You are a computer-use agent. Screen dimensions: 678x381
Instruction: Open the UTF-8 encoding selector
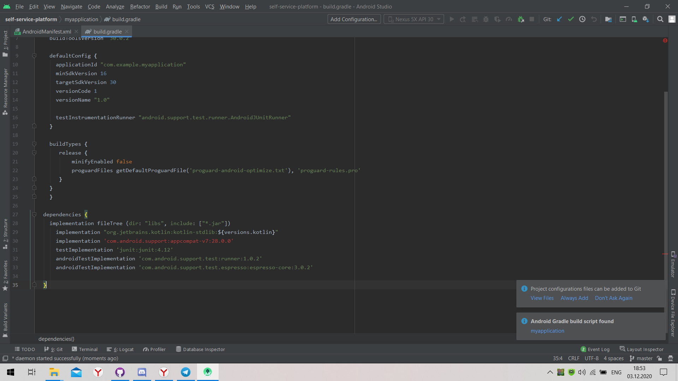coord(591,358)
